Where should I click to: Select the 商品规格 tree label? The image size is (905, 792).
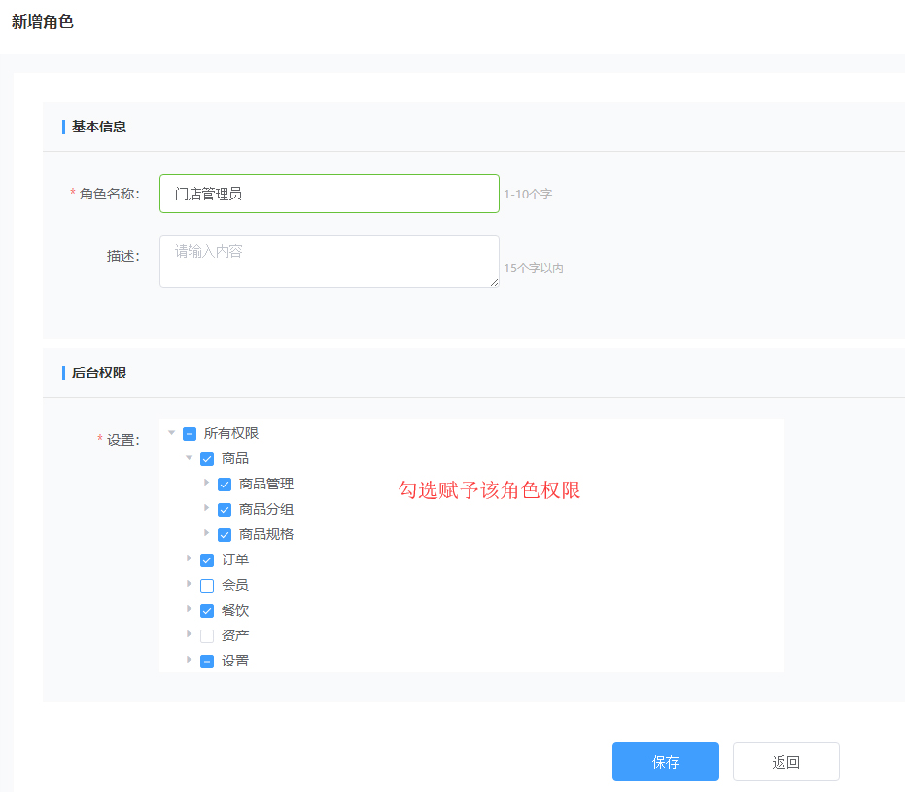[266, 534]
